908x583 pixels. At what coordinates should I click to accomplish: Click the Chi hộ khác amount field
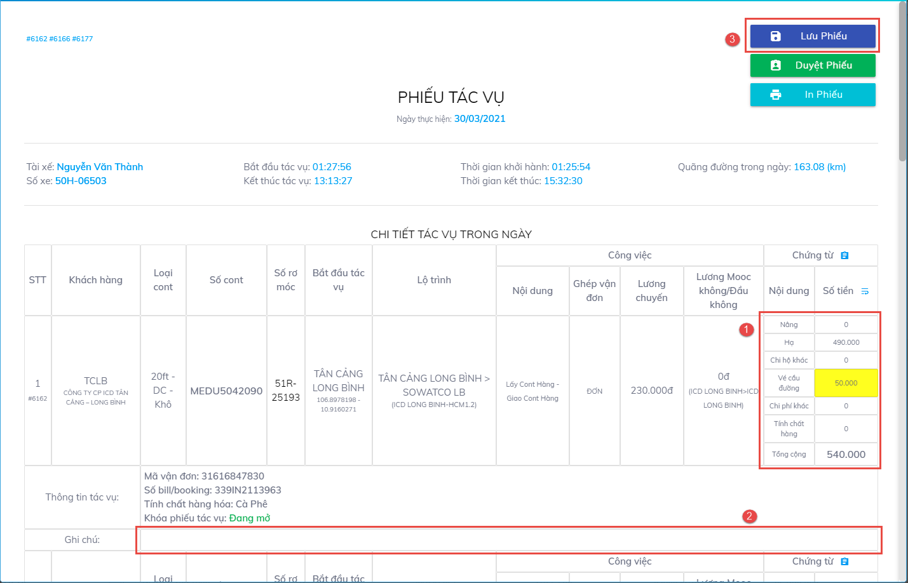pyautogui.click(x=846, y=360)
